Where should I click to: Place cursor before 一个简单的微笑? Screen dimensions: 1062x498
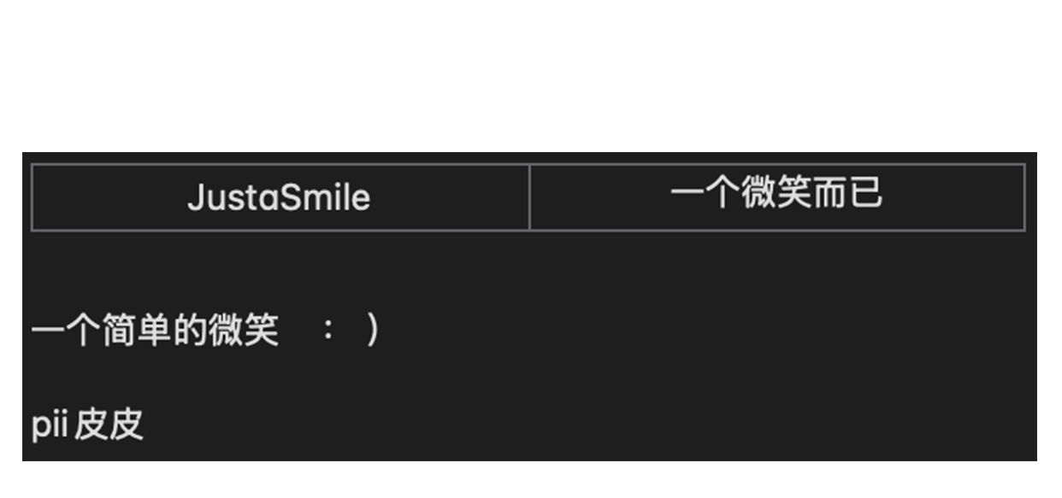tap(32, 331)
